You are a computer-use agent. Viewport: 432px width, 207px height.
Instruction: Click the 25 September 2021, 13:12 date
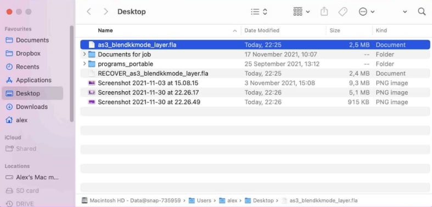click(282, 64)
